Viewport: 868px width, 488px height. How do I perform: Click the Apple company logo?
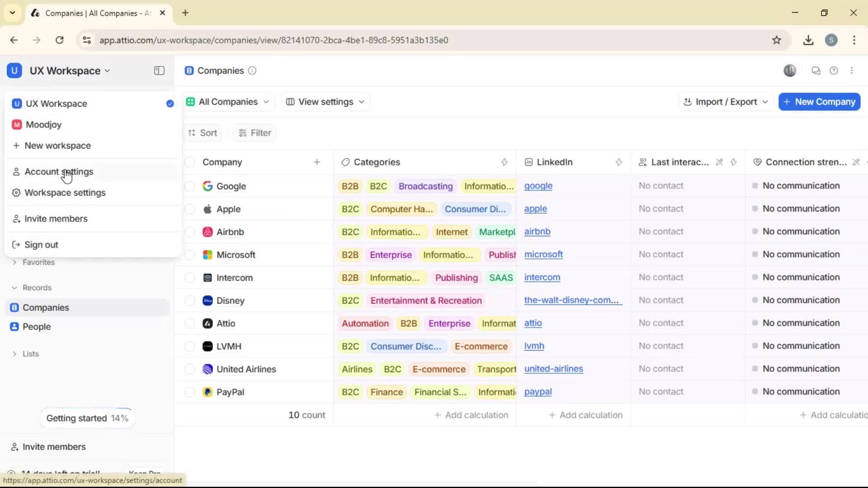(x=208, y=209)
